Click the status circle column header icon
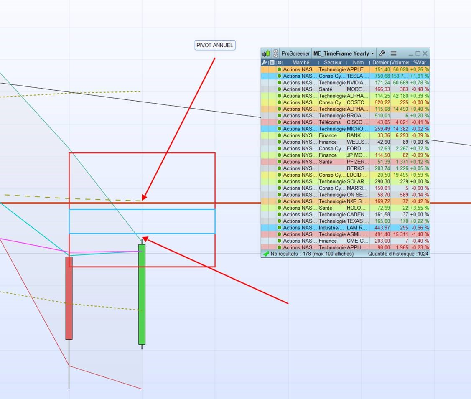The image size is (471, 399). click(x=279, y=62)
